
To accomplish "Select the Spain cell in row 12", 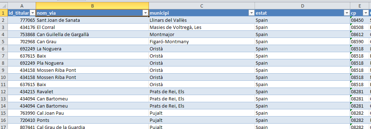I will click(x=302, y=91).
